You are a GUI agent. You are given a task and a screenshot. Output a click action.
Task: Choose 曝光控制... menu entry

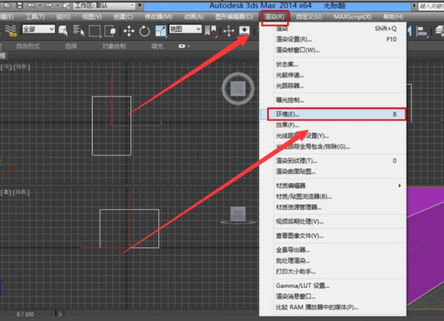click(333, 100)
